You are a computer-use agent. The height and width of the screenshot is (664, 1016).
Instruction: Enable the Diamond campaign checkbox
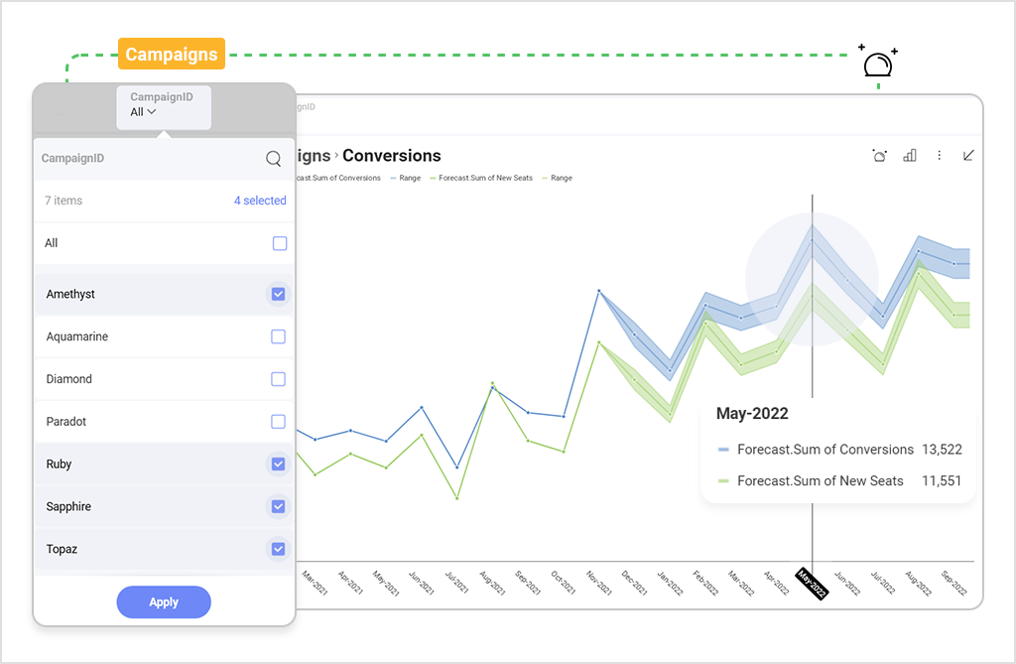[278, 378]
